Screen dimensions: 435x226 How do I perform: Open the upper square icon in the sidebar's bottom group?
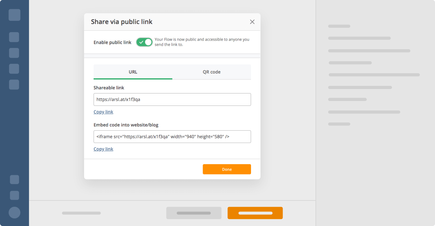15,180
